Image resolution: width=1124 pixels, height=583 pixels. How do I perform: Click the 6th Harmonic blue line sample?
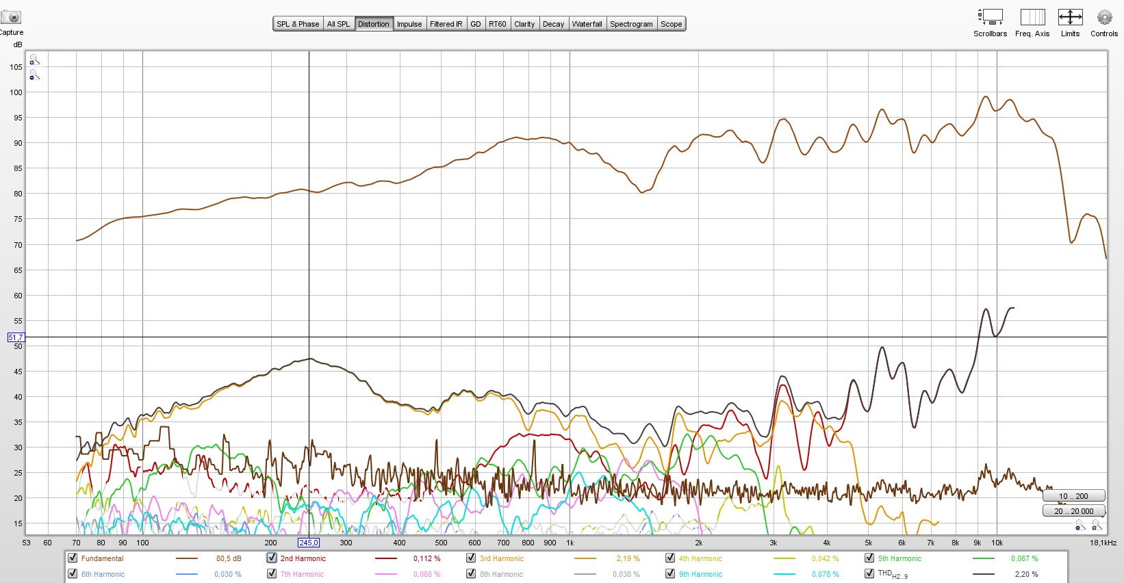click(x=187, y=574)
